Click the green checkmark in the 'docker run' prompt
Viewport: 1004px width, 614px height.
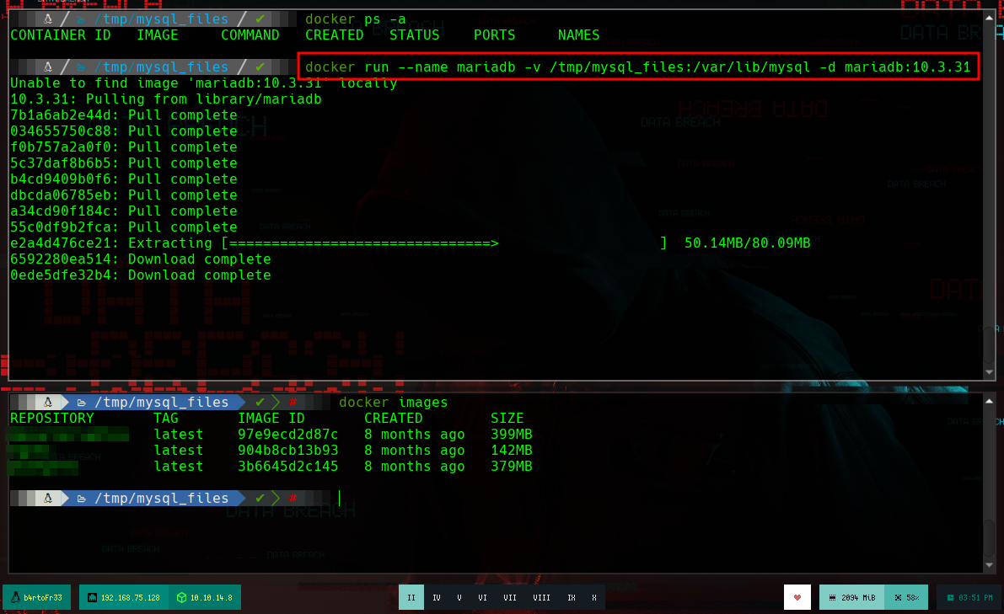(260, 67)
